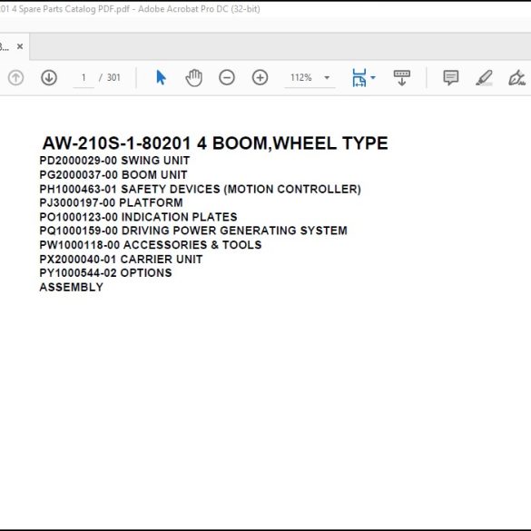Activate the Selection arrow tool
This screenshot has width=531, height=531.
point(161,77)
